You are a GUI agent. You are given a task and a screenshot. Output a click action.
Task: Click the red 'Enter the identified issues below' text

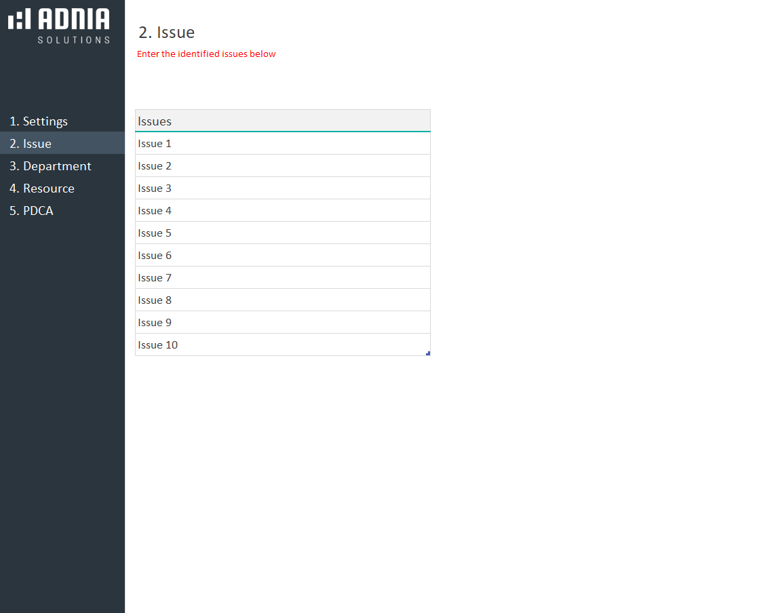pyautogui.click(x=206, y=54)
